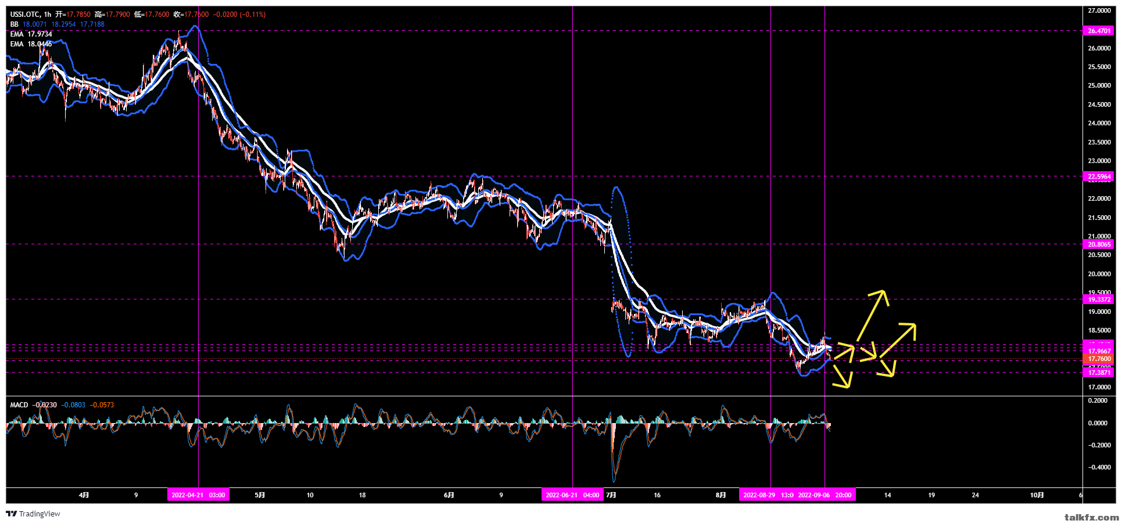Click the 22.5964 price level label

1099,176
